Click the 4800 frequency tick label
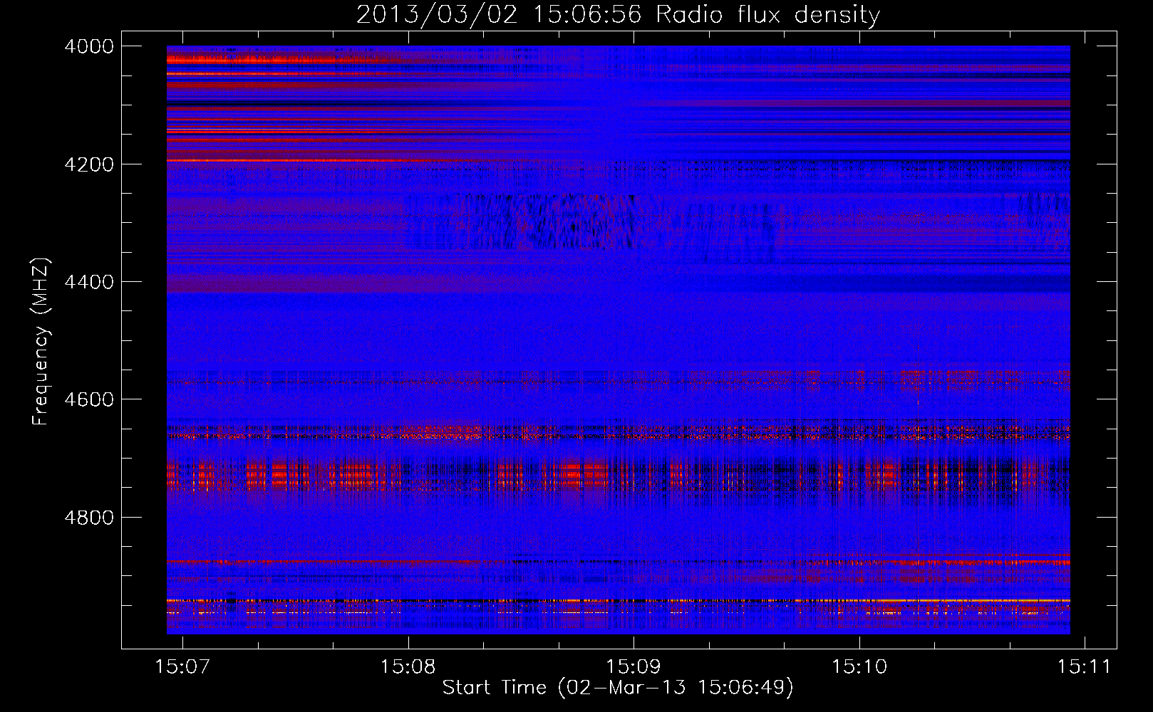 [x=89, y=518]
